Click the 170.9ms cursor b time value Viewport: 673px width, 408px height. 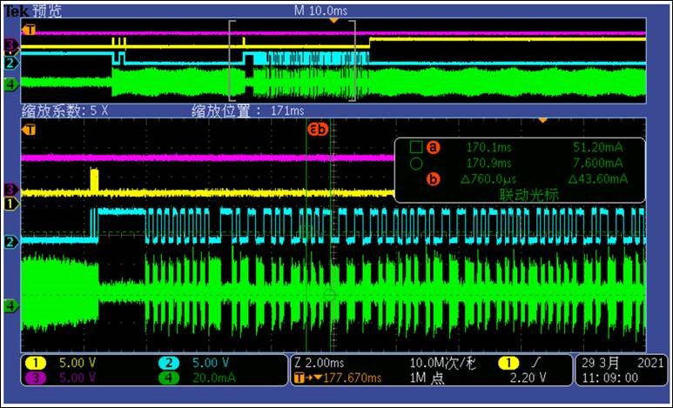[489, 164]
